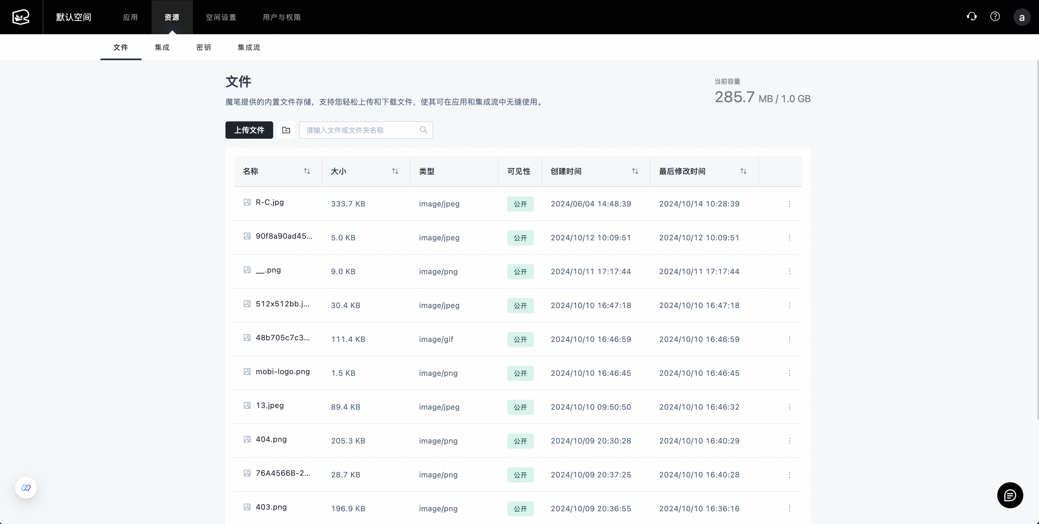The height and width of the screenshot is (524, 1039).
Task: Switch to the 文件 tab
Action: pos(121,47)
